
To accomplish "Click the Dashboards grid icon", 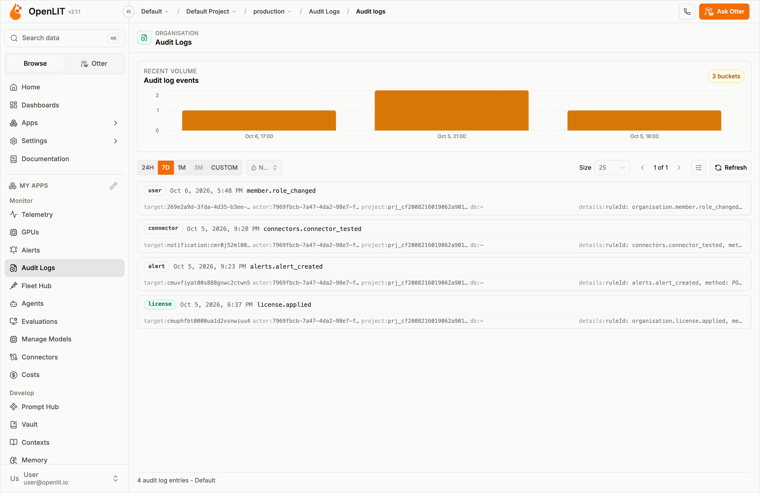I will click(13, 105).
